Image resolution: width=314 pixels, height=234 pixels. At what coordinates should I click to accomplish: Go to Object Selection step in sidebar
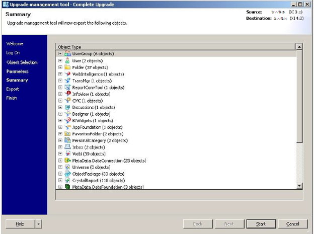22,62
